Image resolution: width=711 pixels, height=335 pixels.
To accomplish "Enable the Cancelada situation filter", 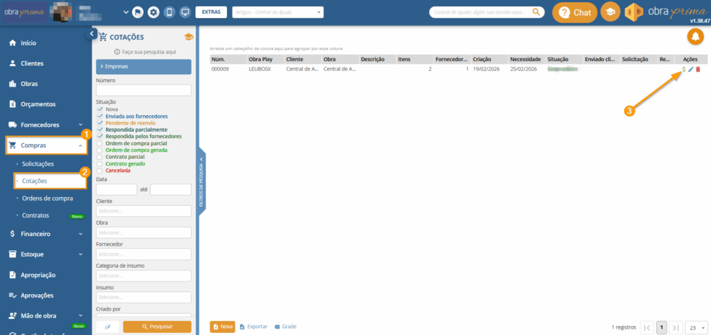I will (100, 171).
